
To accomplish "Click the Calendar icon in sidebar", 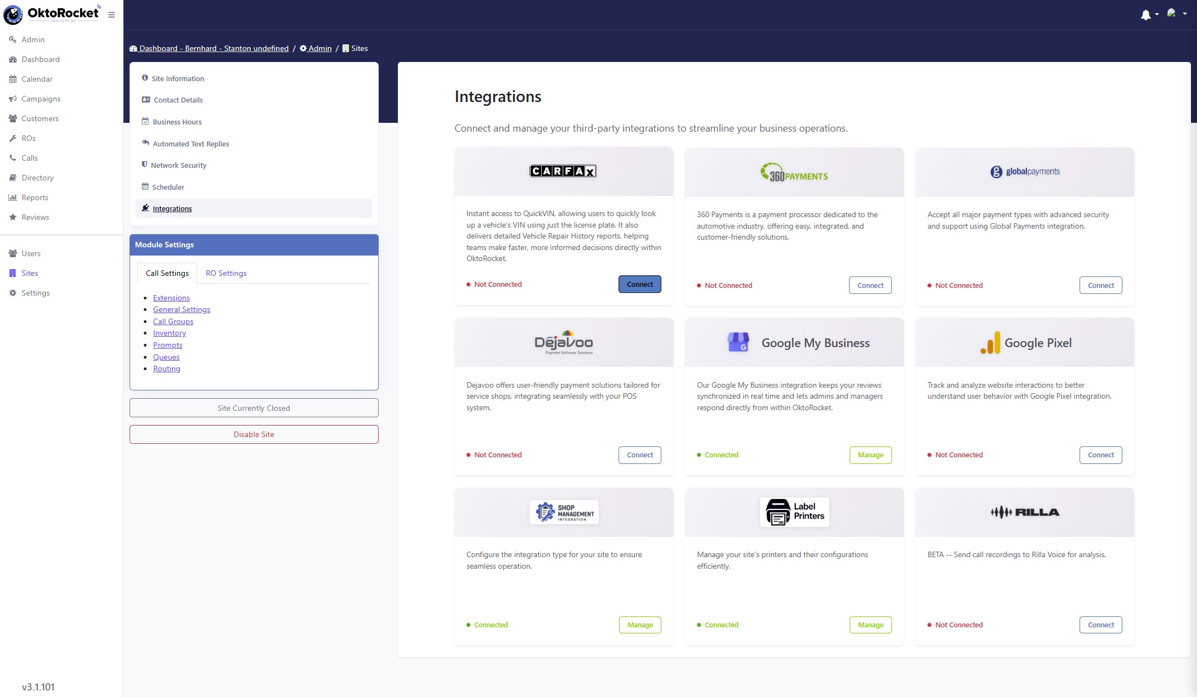I will tap(13, 79).
